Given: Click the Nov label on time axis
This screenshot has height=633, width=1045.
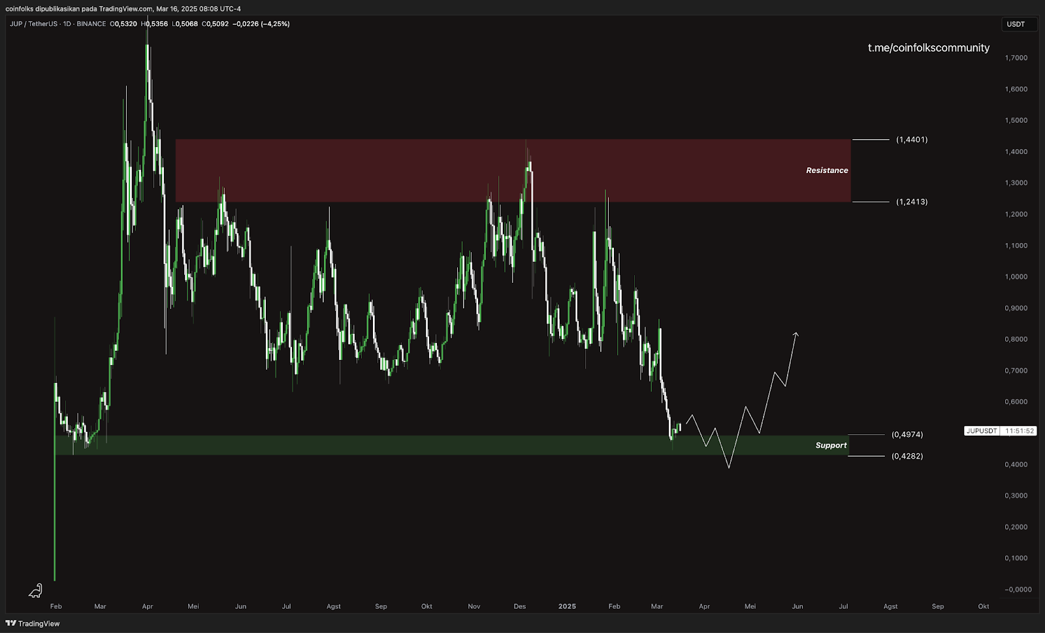Looking at the screenshot, I should (x=474, y=607).
